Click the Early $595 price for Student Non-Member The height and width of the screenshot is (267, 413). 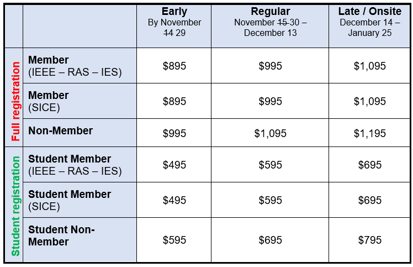click(174, 240)
